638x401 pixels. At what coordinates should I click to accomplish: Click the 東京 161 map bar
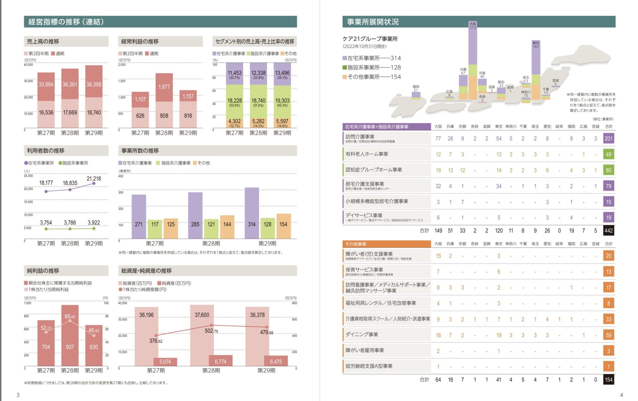click(x=536, y=70)
